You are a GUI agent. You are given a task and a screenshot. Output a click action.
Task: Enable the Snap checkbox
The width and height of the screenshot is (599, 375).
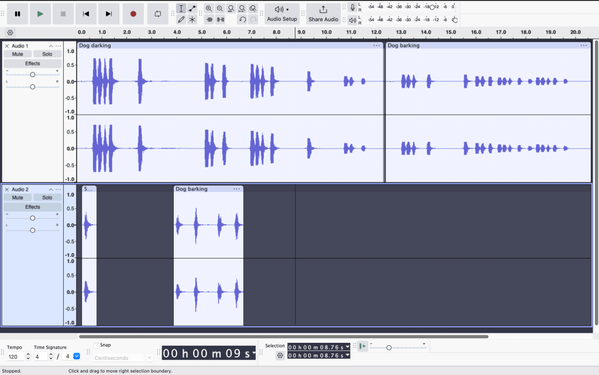click(97, 345)
